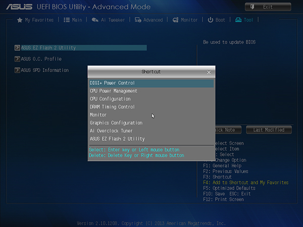Click the exit door icon

coord(252,7)
